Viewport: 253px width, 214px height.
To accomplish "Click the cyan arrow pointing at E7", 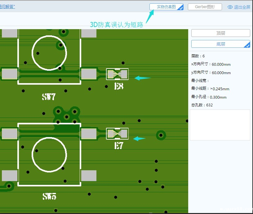I will 140,139.
